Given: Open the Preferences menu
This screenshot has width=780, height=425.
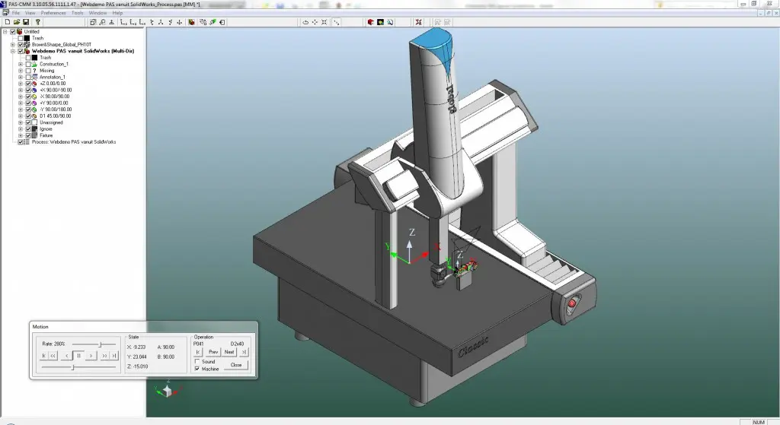Looking at the screenshot, I should click(x=53, y=13).
